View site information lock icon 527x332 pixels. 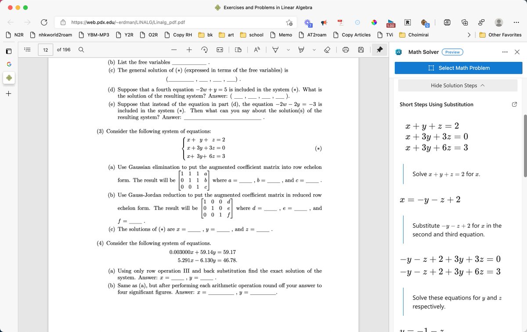click(63, 22)
